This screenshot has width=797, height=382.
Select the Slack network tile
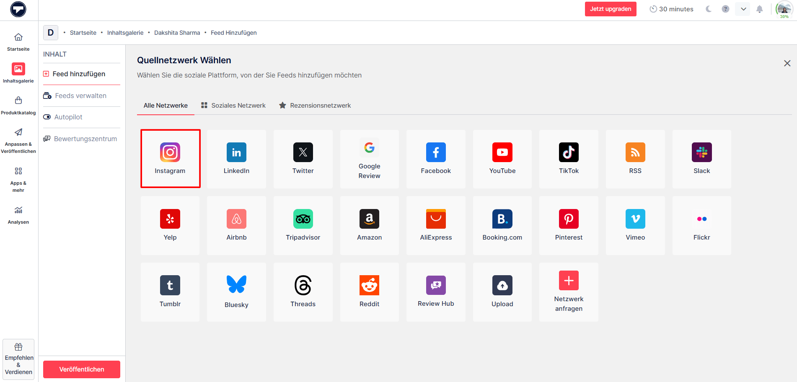(702, 159)
